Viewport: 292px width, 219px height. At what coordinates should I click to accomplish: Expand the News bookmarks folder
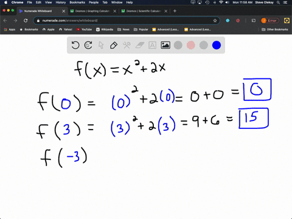pos(123,29)
